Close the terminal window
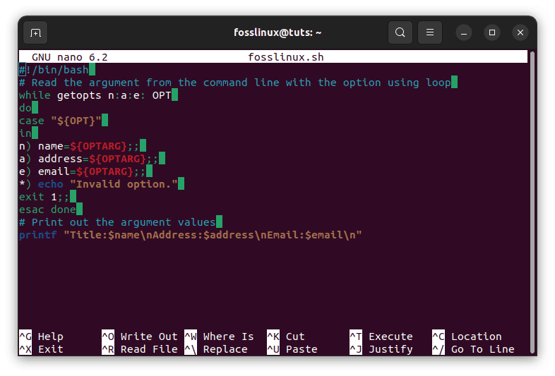Image resolution: width=555 pixels, height=376 pixels. point(520,32)
